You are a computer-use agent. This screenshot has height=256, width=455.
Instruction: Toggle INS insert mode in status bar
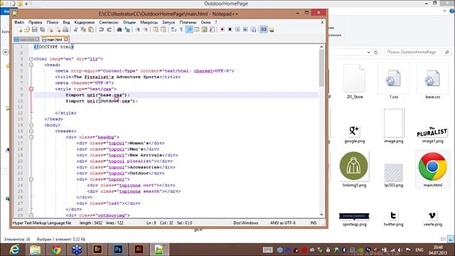pyautogui.click(x=314, y=223)
